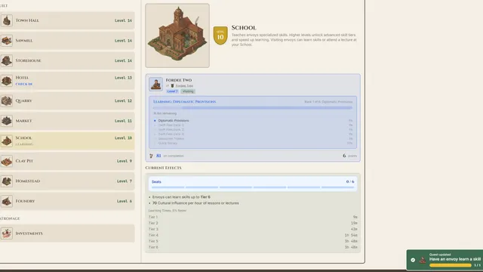
Task: Select the Diplomatic Provisions queue entry
Action: click(x=253, y=121)
